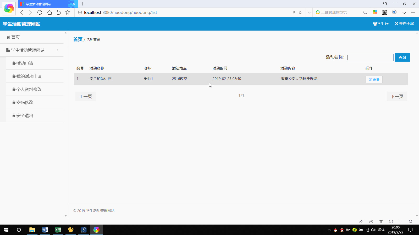Click the lightning speed mode icon
The height and width of the screenshot is (235, 419).
(294, 12)
